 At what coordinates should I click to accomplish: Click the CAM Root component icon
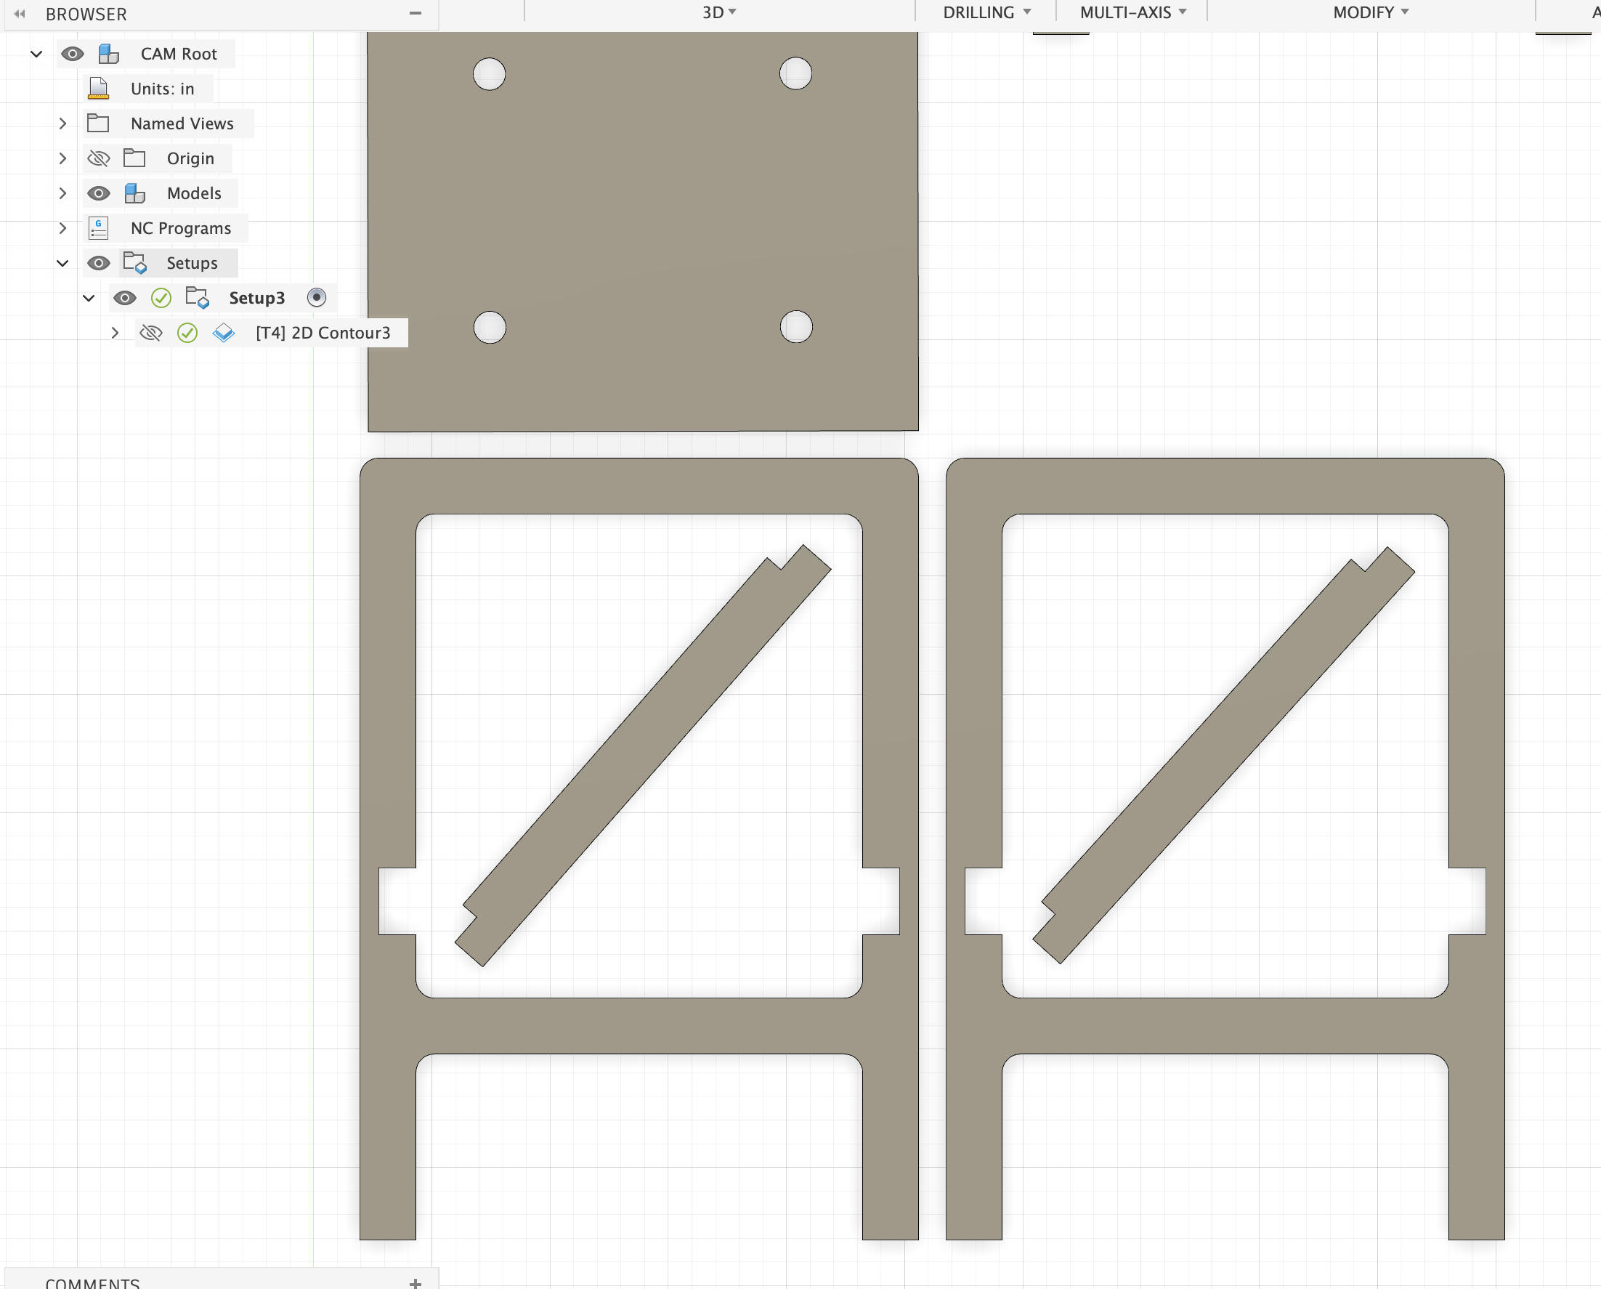[x=108, y=54]
